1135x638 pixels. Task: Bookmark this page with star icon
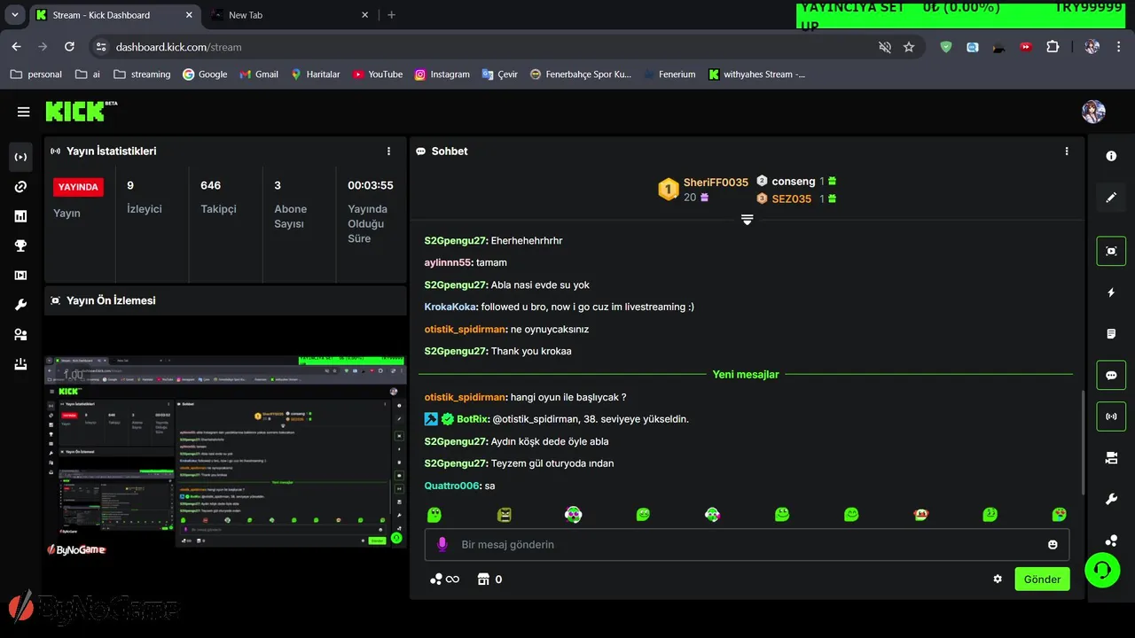909,47
